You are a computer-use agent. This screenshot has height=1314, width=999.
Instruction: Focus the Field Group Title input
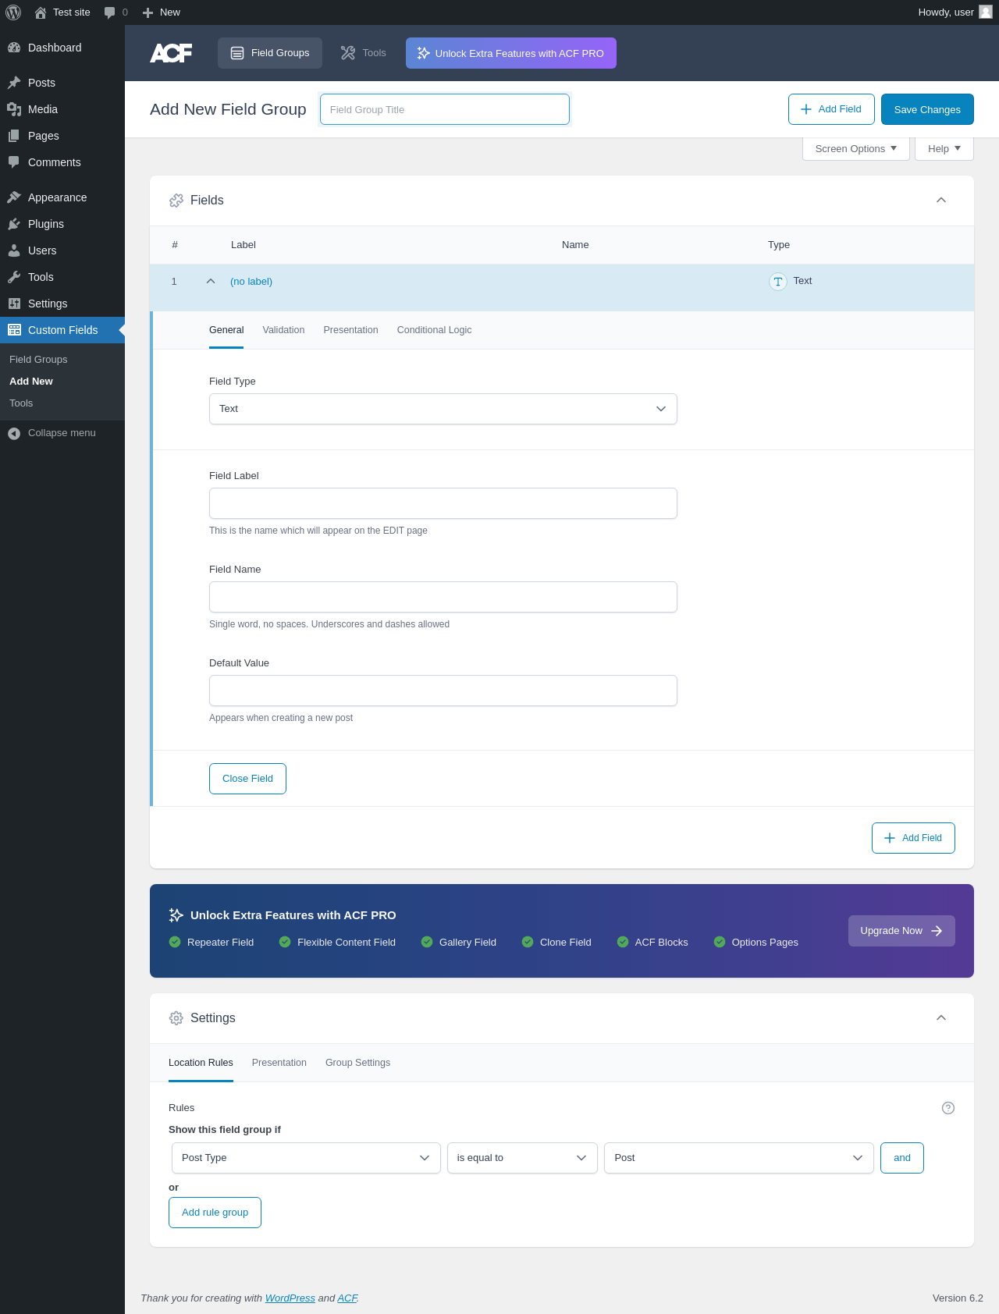tap(445, 109)
